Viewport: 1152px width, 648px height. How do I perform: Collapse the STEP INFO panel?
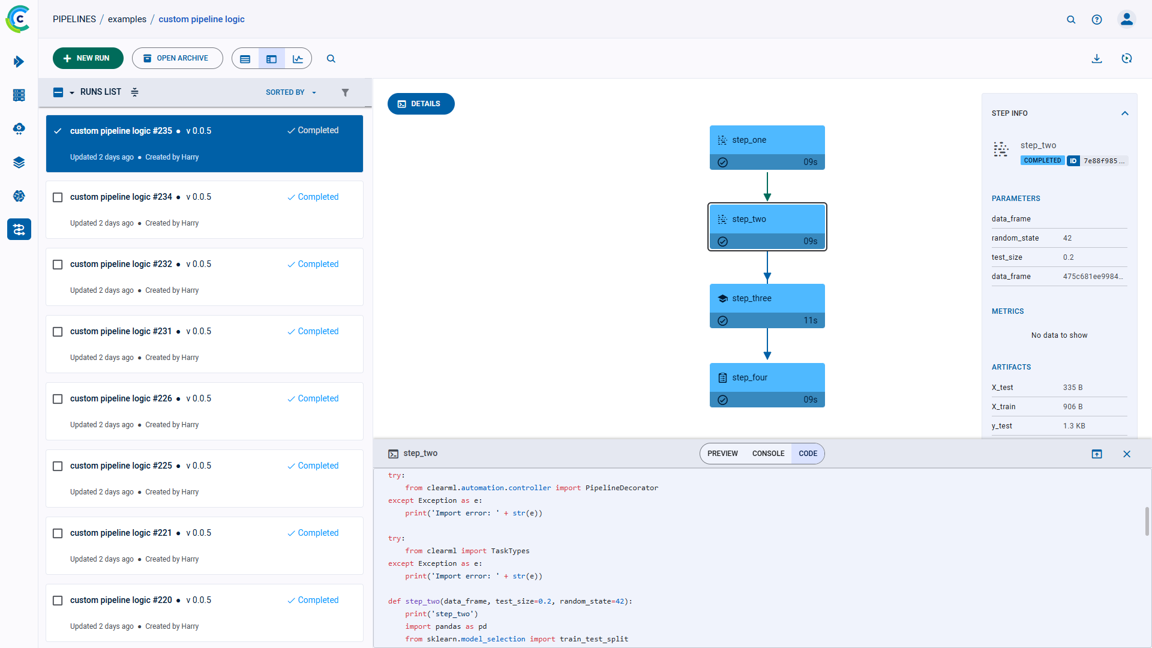(x=1124, y=113)
